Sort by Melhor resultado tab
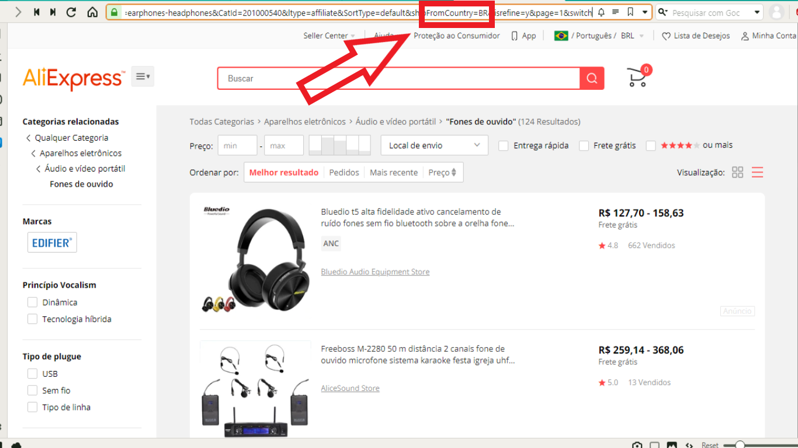This screenshot has width=798, height=448. pos(284,172)
